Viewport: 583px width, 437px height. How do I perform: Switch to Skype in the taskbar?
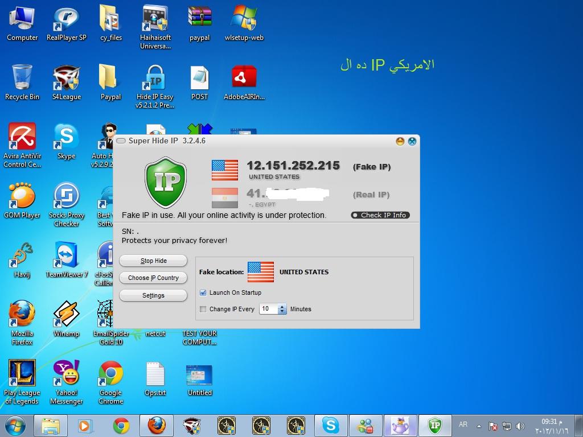coord(331,426)
